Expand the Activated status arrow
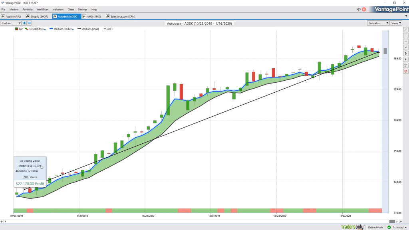 [406, 228]
